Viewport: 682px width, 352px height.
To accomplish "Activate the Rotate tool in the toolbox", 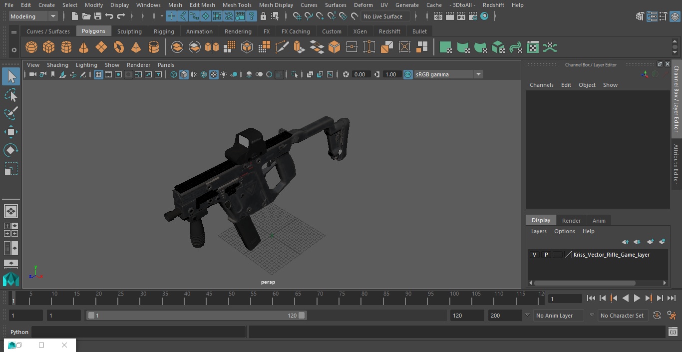I will coord(11,150).
